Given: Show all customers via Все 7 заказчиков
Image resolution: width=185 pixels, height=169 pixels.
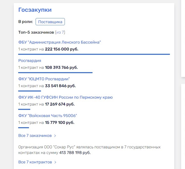Looking at the screenshot, I should point(35,136).
